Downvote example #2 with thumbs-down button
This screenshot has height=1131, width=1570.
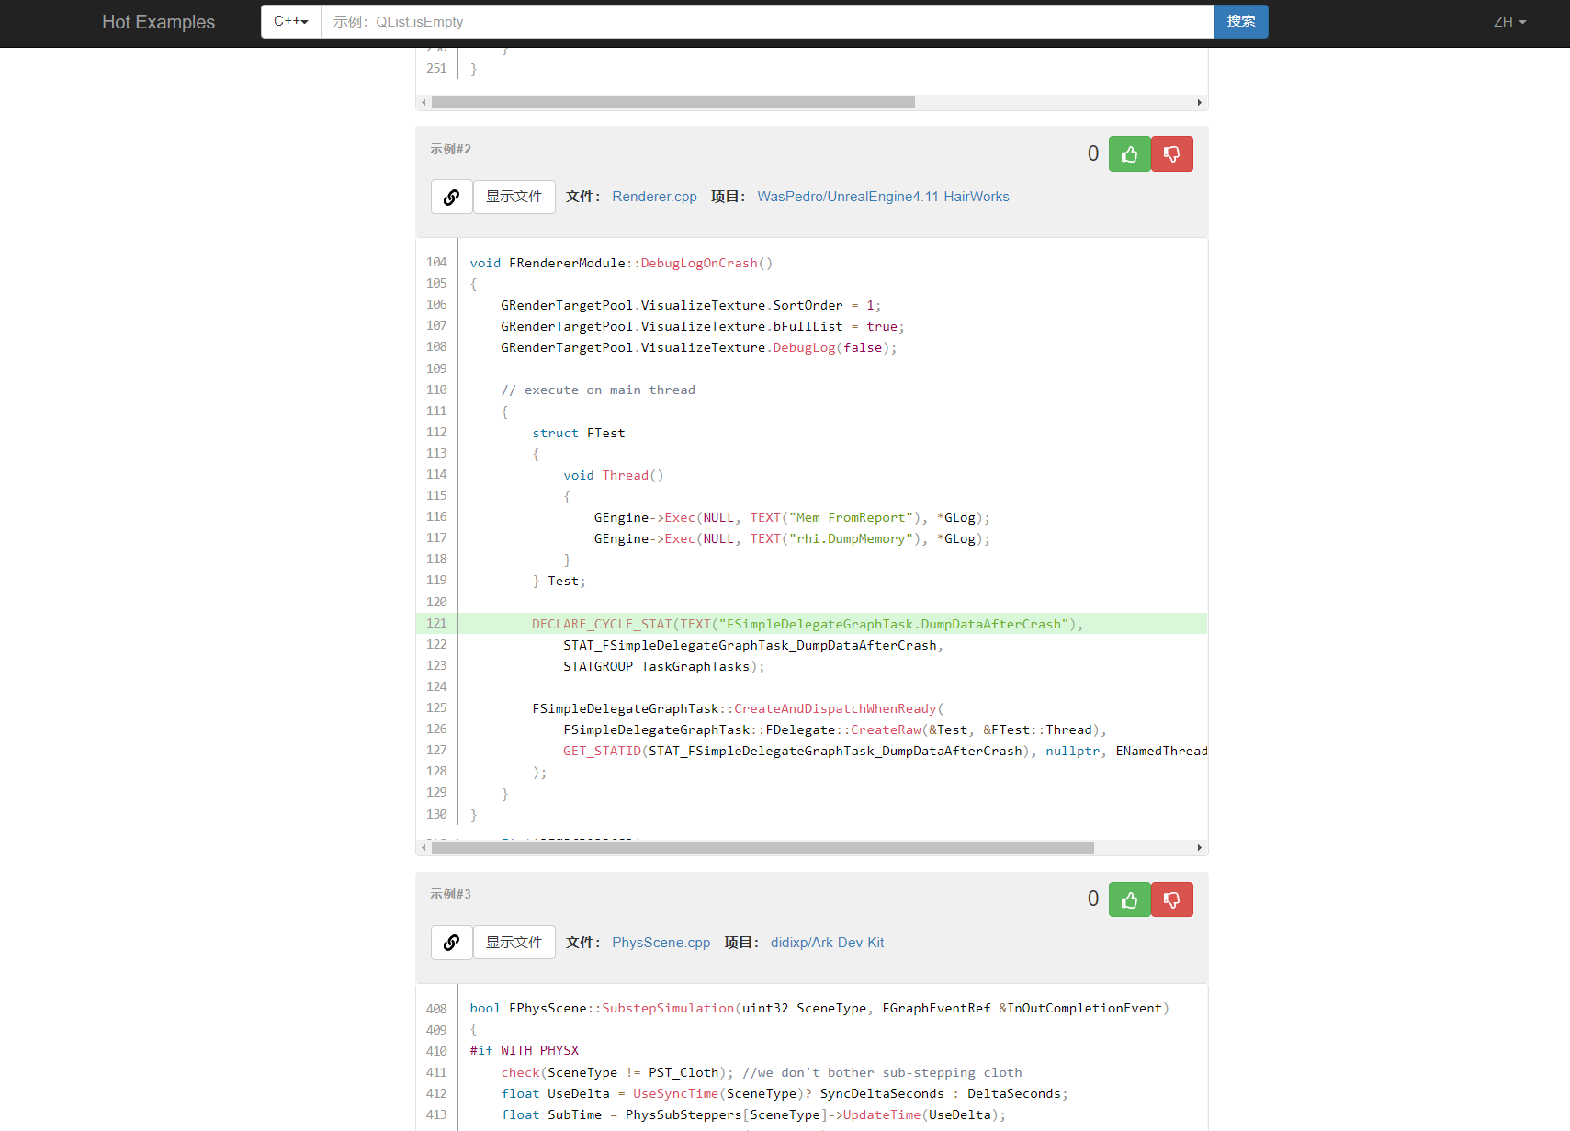click(x=1171, y=154)
